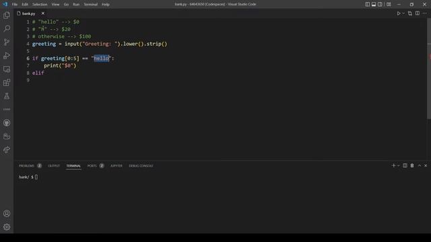
Task: Open the GitHub view in activity bar
Action: [x=7, y=123]
